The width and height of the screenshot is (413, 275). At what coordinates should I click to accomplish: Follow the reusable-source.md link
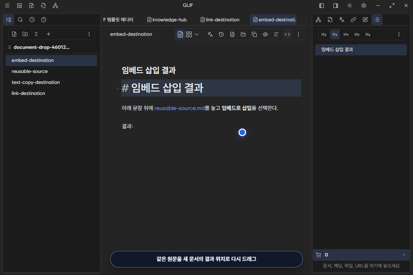click(179, 108)
